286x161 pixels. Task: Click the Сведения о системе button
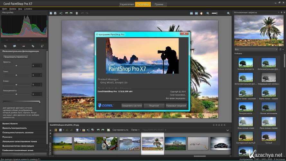pyautogui.click(x=132, y=106)
